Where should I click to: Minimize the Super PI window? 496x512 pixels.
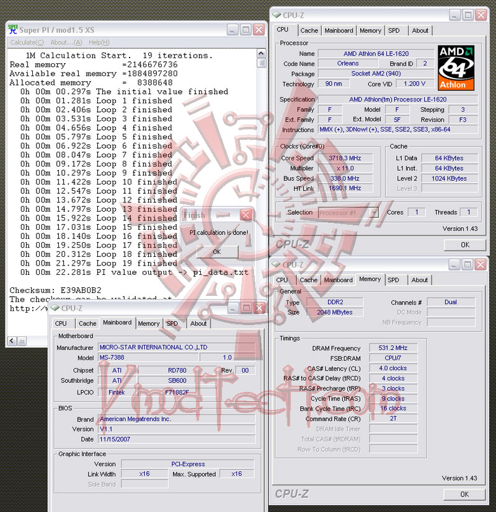(232, 30)
